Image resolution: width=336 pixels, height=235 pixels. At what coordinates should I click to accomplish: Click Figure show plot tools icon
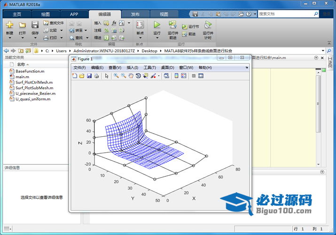pos(201,76)
